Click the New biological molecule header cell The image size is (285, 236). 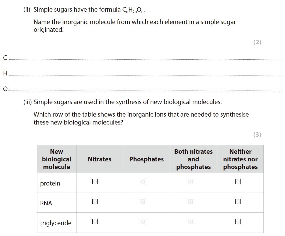point(56,159)
